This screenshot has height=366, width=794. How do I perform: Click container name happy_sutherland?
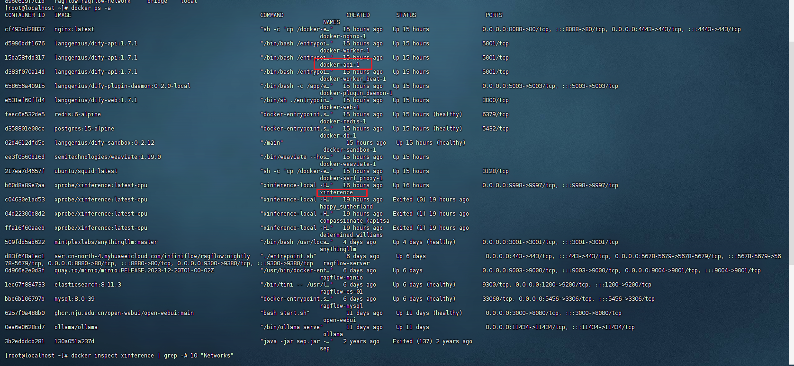[346, 207]
